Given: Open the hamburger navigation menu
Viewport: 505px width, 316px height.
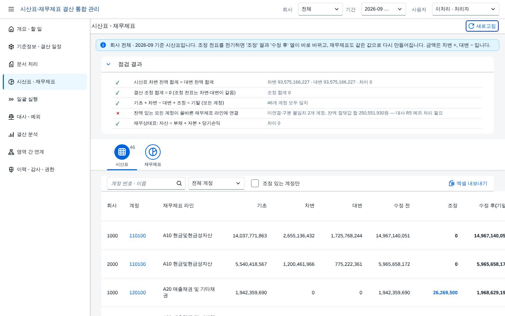Looking at the screenshot, I should click(11, 9).
